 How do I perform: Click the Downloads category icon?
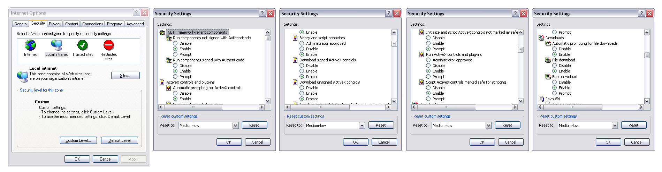541,38
